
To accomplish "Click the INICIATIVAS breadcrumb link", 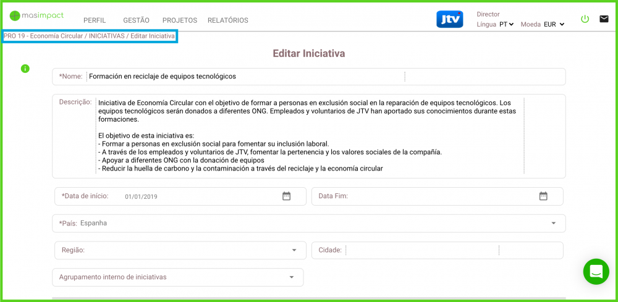I will click(x=106, y=36).
